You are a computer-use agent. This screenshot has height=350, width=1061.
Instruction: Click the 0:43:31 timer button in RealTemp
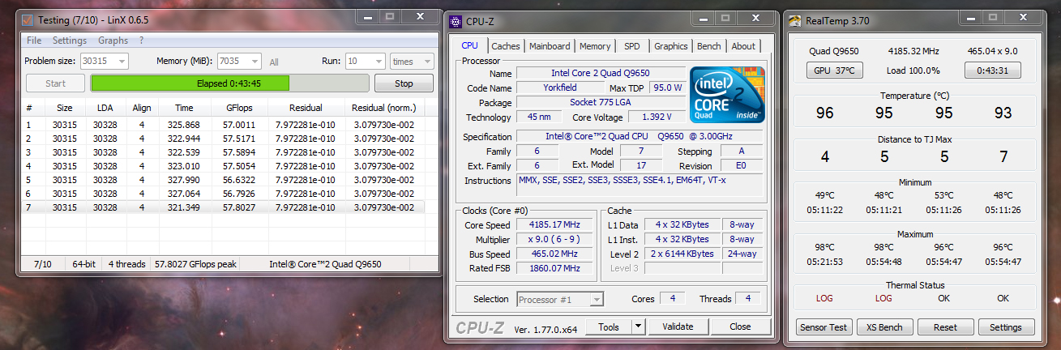coord(993,70)
